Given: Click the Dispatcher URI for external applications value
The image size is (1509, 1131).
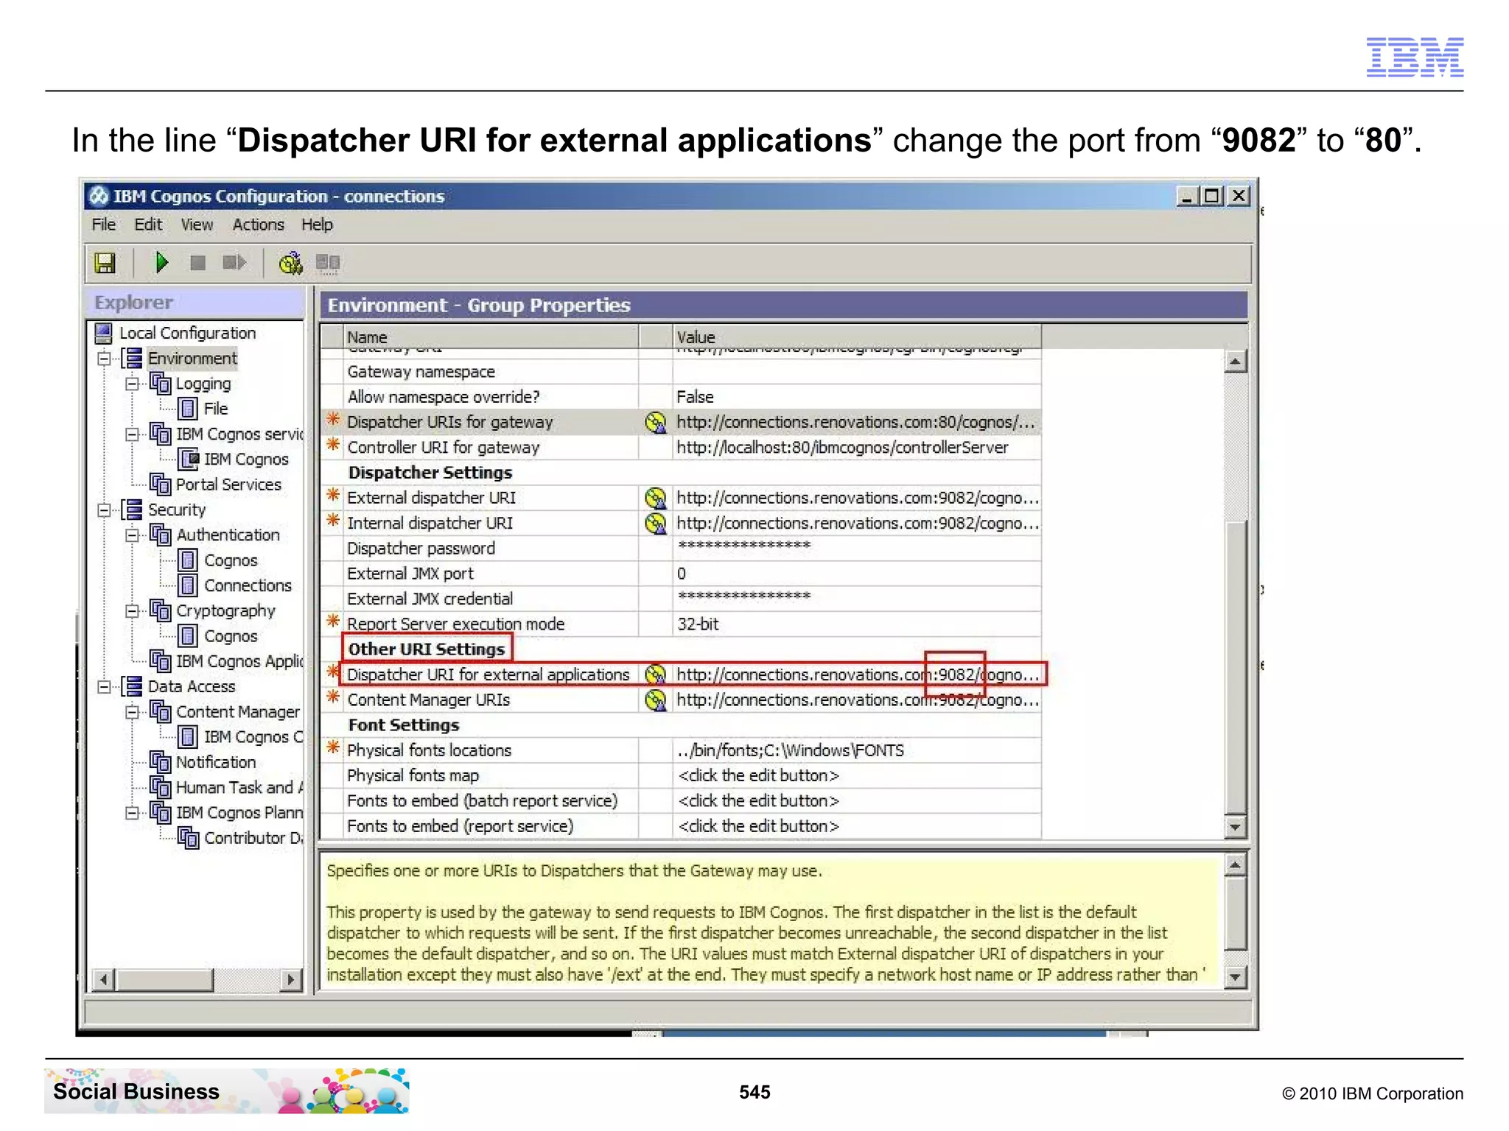Looking at the screenshot, I should click(858, 674).
